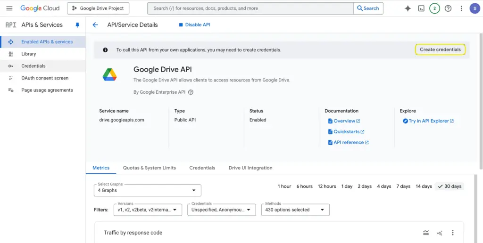Select the 7 days time range
The width and height of the screenshot is (483, 243).
click(403, 186)
